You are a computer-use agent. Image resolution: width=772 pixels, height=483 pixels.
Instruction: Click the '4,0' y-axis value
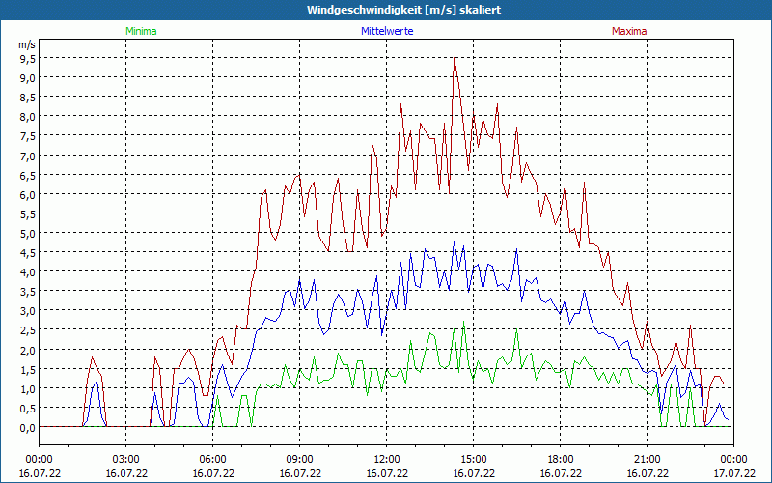pos(28,272)
